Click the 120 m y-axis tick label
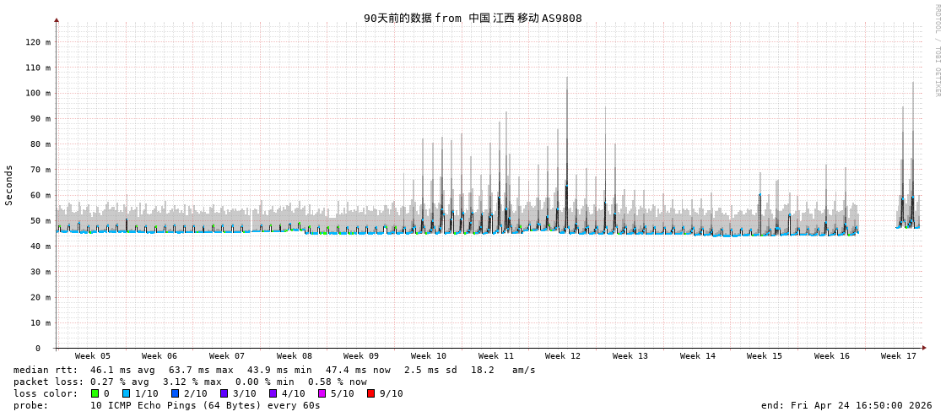Image resolution: width=946 pixels, height=417 pixels. coord(38,42)
